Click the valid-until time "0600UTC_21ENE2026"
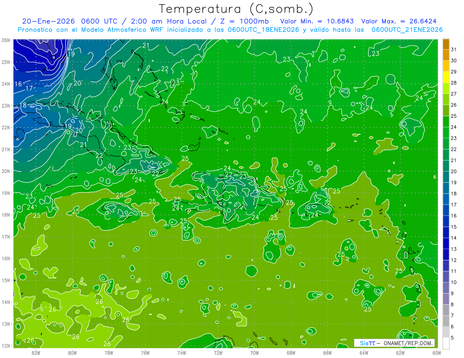The width and height of the screenshot is (464, 358). [x=407, y=30]
